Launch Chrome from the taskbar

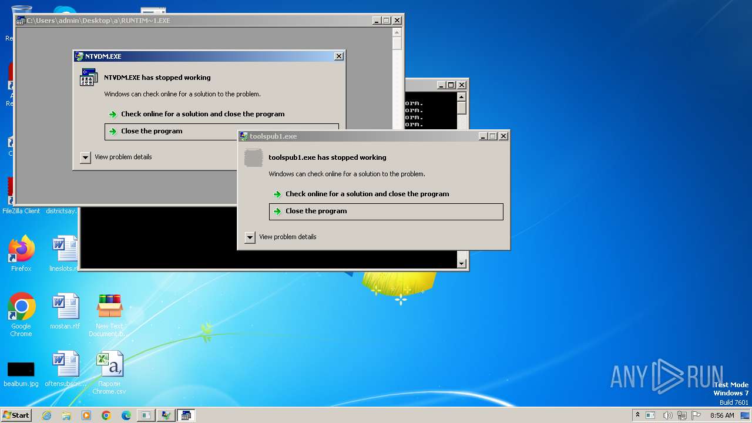[106, 415]
